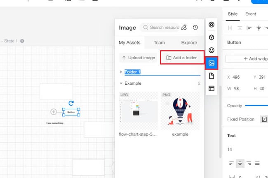This screenshot has width=268, height=178.
Task: Click the lightning interaction icon on canvas
Action: pyautogui.click(x=54, y=112)
